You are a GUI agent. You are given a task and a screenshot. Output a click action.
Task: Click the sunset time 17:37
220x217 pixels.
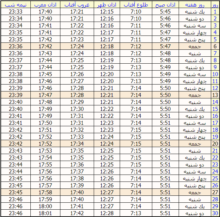[x=77, y=171]
